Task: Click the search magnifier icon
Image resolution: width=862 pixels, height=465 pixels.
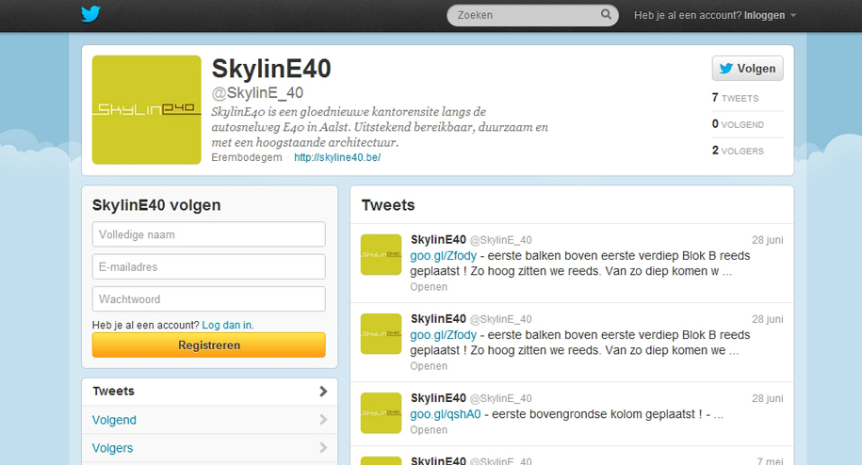Action: pos(606,14)
